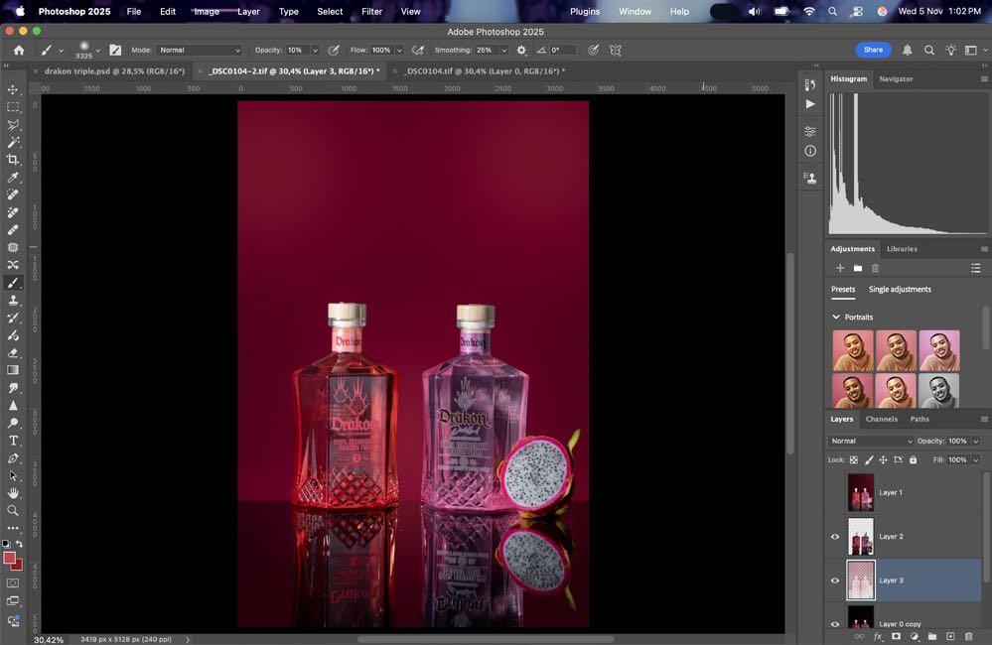Select the Eyedropper tool in toolbar
This screenshot has width=992, height=645.
coord(13,178)
